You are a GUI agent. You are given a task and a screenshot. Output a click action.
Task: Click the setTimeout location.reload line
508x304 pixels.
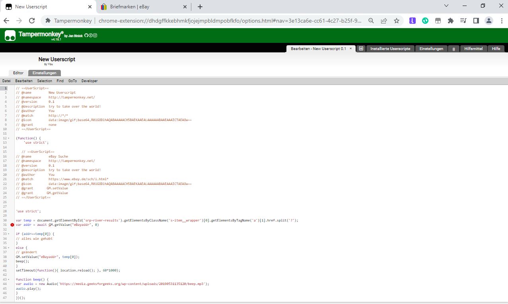[68, 270]
